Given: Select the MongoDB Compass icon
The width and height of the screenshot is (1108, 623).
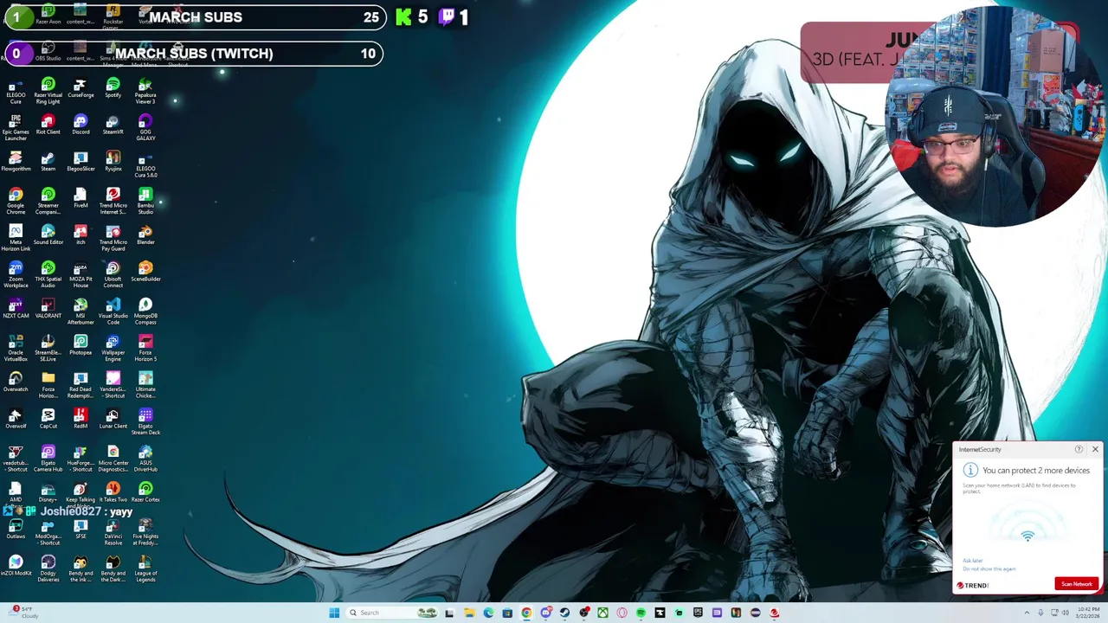Looking at the screenshot, I should tap(145, 311).
